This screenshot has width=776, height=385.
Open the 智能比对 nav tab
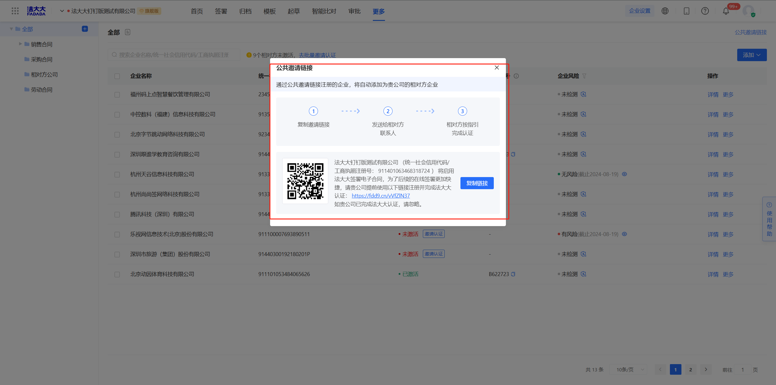coord(324,11)
